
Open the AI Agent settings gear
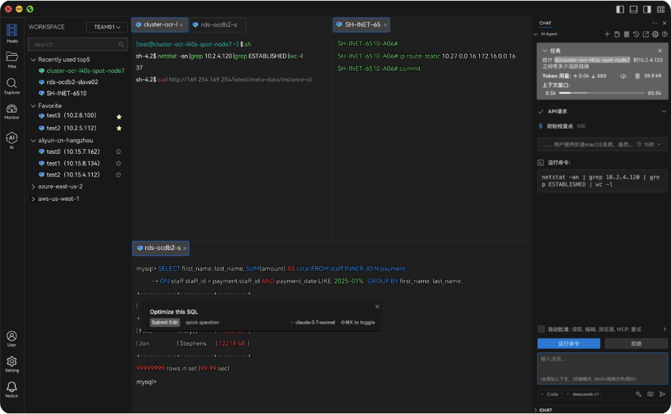tap(655, 34)
